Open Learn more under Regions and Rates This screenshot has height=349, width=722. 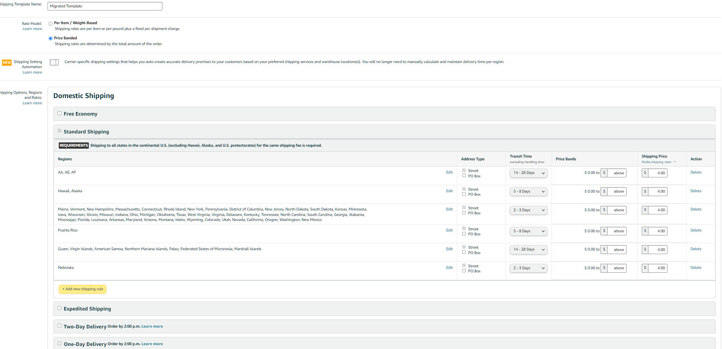point(32,103)
